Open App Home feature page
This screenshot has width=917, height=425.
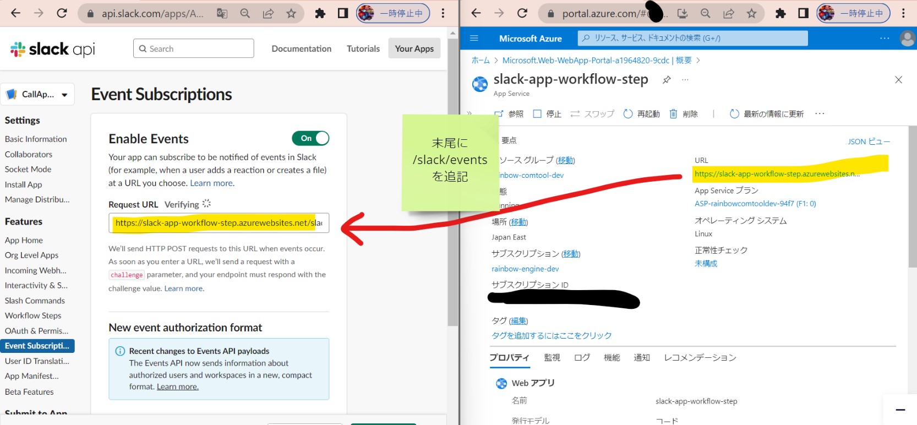(24, 241)
